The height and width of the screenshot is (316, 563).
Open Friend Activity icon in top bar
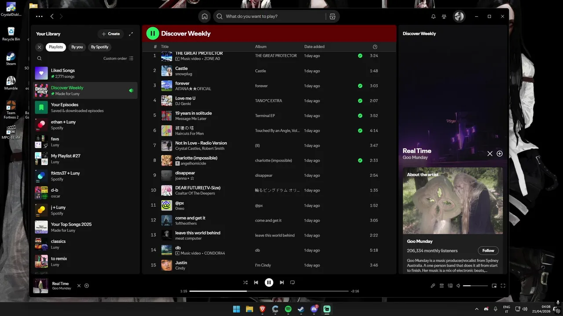[444, 16]
